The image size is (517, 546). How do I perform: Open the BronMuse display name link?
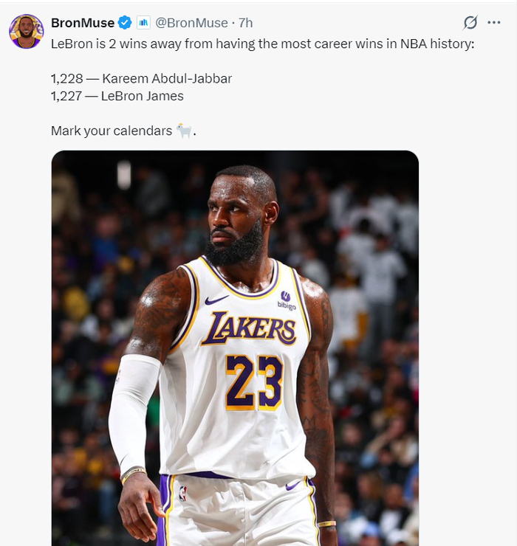point(82,23)
